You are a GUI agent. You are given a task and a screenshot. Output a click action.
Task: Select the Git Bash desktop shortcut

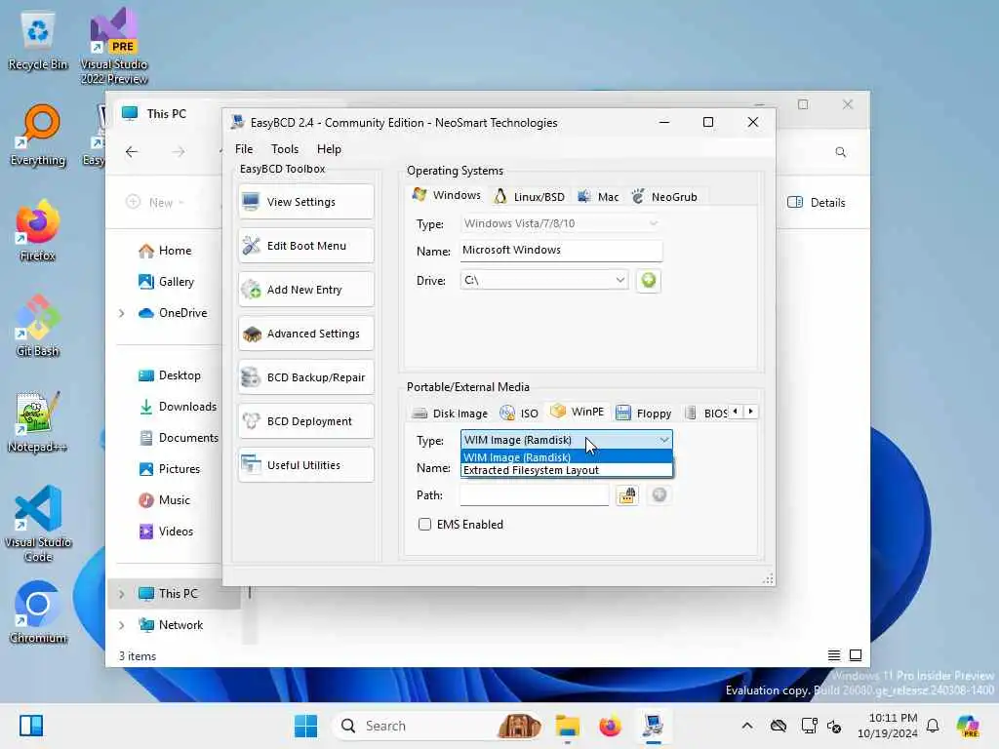pos(38,327)
